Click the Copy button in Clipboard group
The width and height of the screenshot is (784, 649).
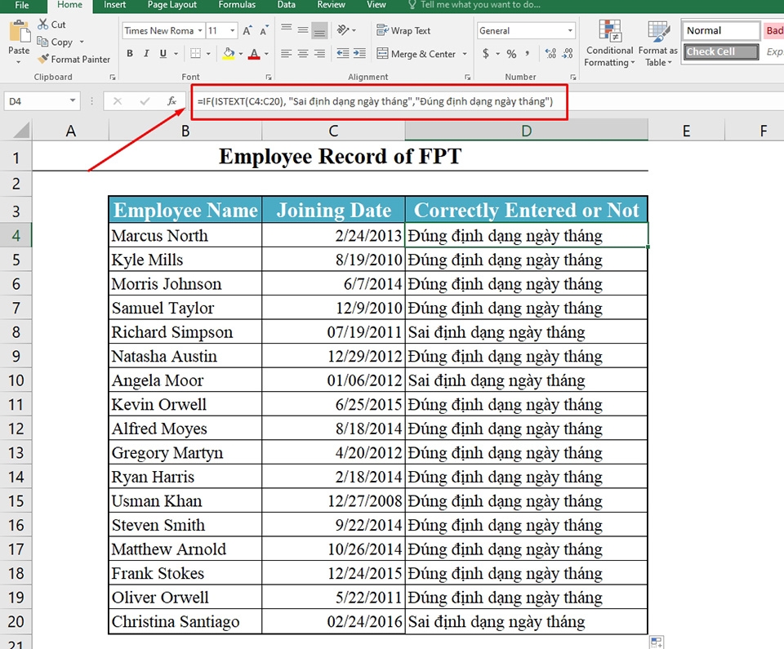[x=59, y=41]
